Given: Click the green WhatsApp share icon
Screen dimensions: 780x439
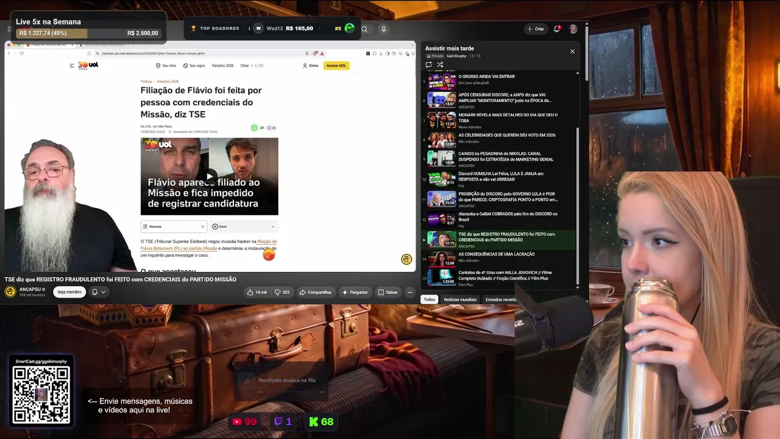Looking at the screenshot, I should click(254, 128).
